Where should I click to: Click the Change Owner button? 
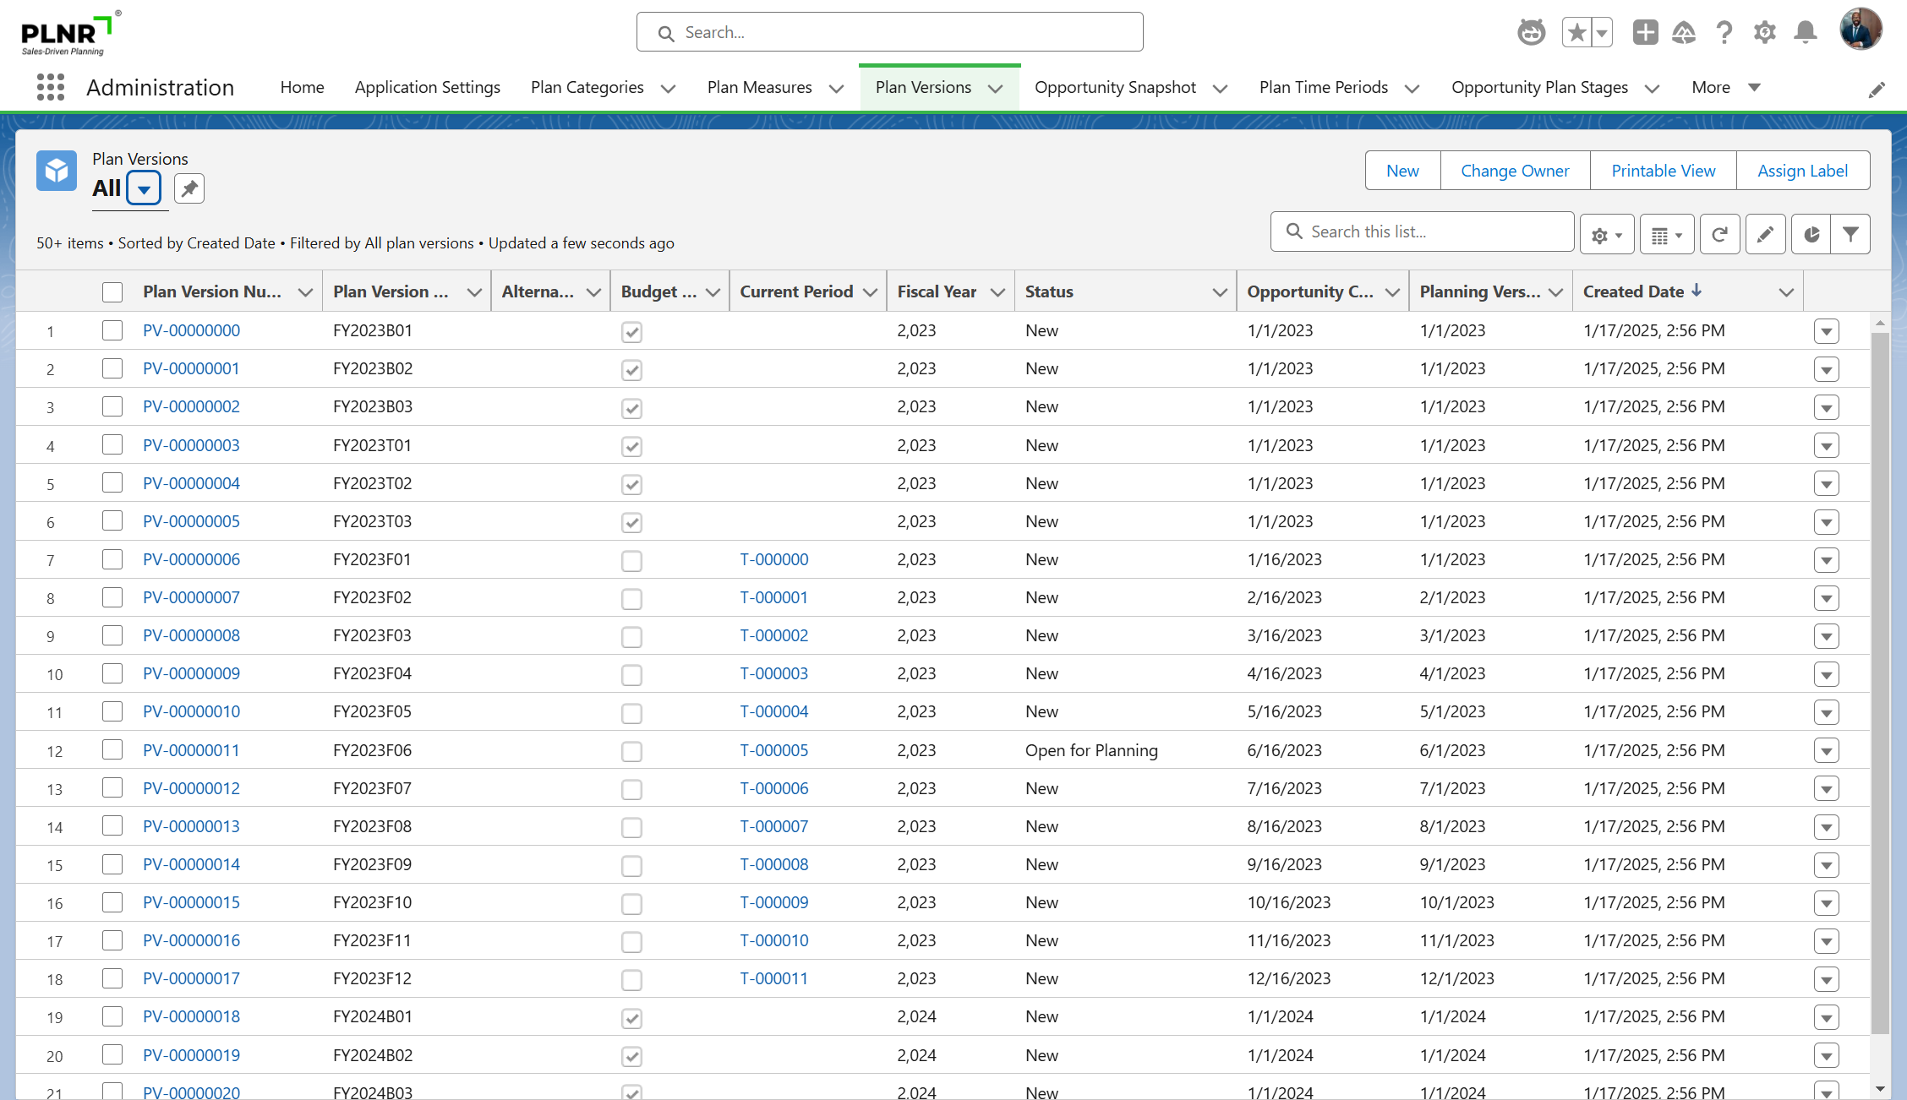click(x=1515, y=171)
